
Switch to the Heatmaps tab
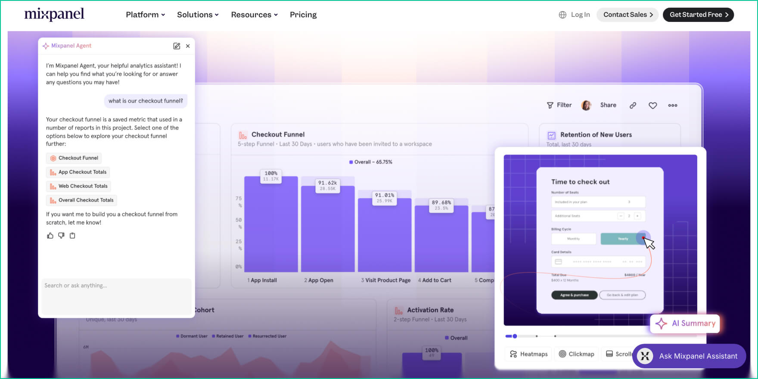528,354
